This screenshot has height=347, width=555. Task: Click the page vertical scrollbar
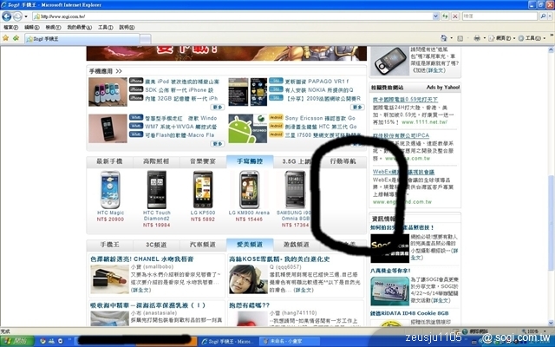pos(549,173)
